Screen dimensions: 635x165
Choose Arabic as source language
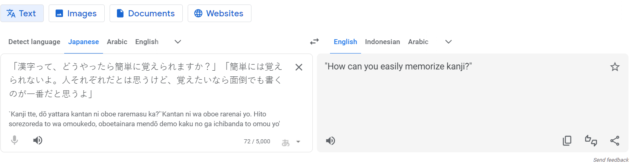tap(117, 42)
